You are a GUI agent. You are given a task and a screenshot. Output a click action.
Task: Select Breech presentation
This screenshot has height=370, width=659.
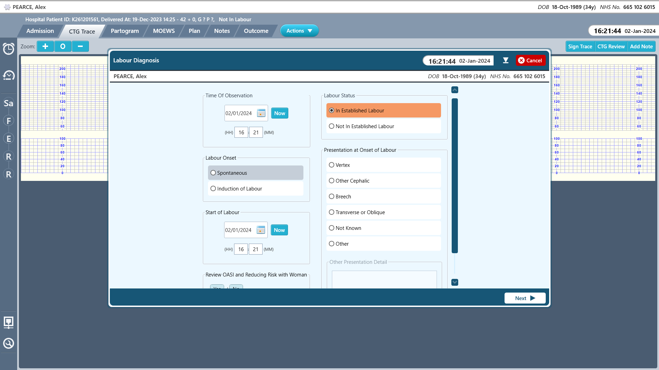point(383,197)
